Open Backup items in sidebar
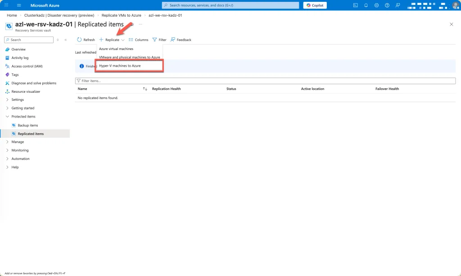Image resolution: width=461 pixels, height=276 pixels. tap(27, 125)
